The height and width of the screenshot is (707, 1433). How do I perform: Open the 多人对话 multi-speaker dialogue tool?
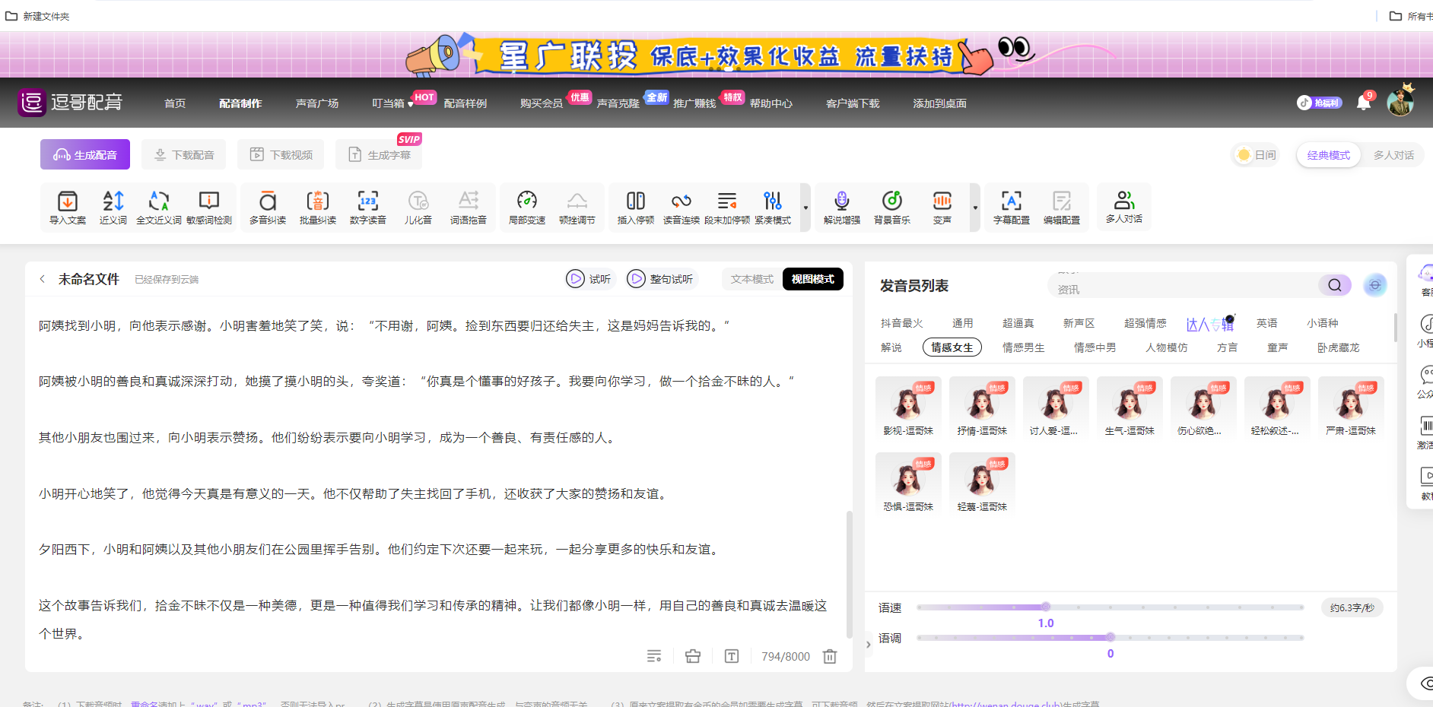(x=1123, y=207)
